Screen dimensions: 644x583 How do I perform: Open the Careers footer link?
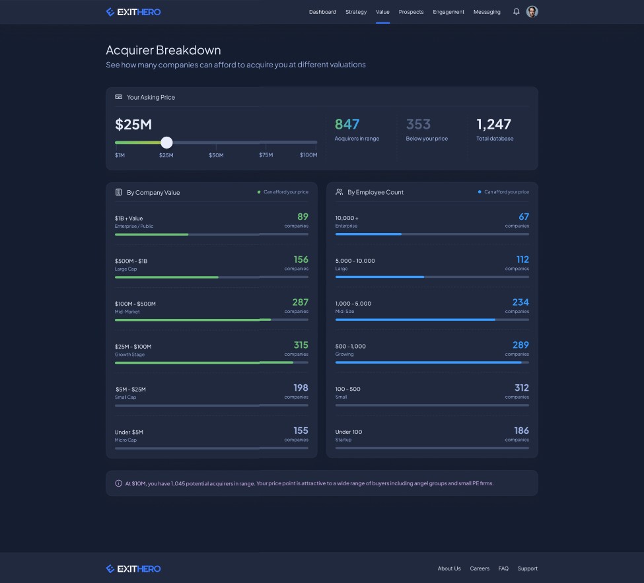pos(480,568)
